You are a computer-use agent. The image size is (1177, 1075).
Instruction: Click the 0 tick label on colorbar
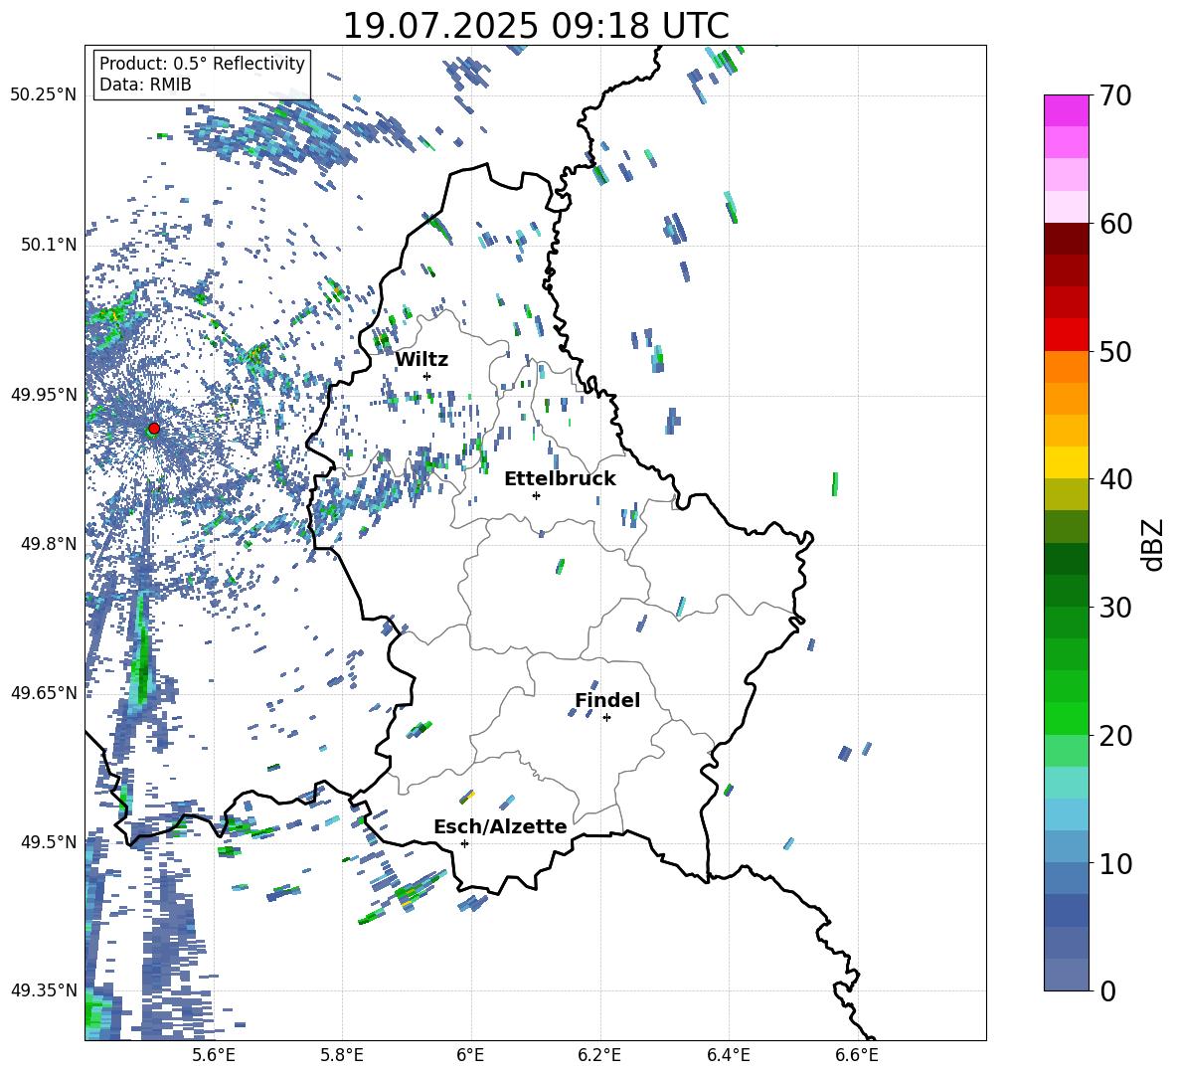coord(1107,990)
